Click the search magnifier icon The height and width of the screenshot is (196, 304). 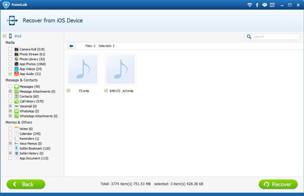(x=249, y=36)
